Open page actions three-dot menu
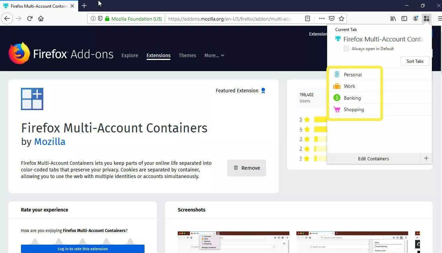442x253 pixels. pos(322,19)
